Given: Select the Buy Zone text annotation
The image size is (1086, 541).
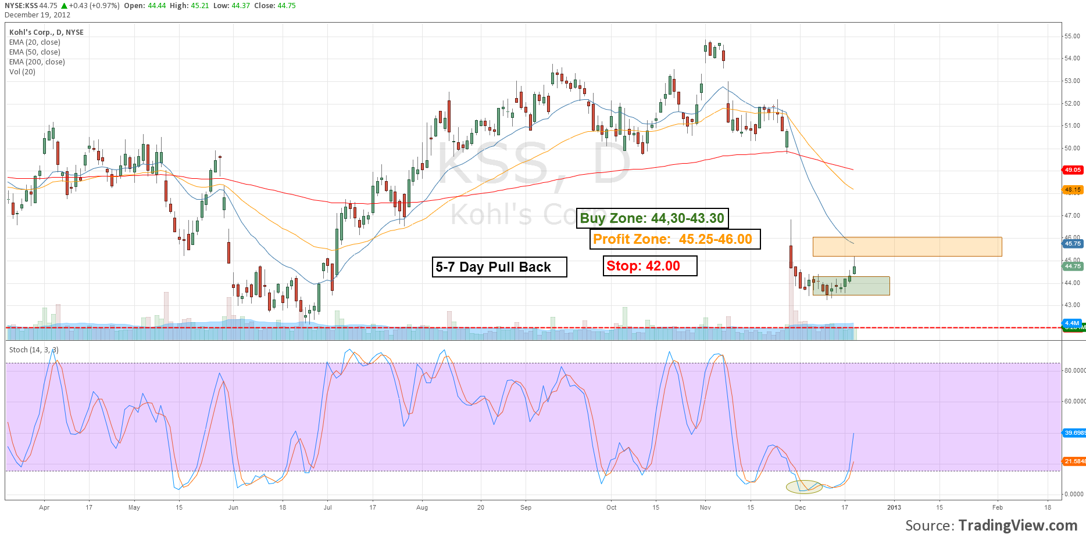Looking at the screenshot, I should pos(652,218).
